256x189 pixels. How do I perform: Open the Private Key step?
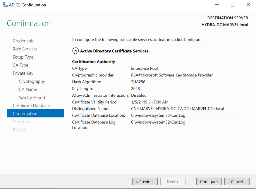coord(23,73)
